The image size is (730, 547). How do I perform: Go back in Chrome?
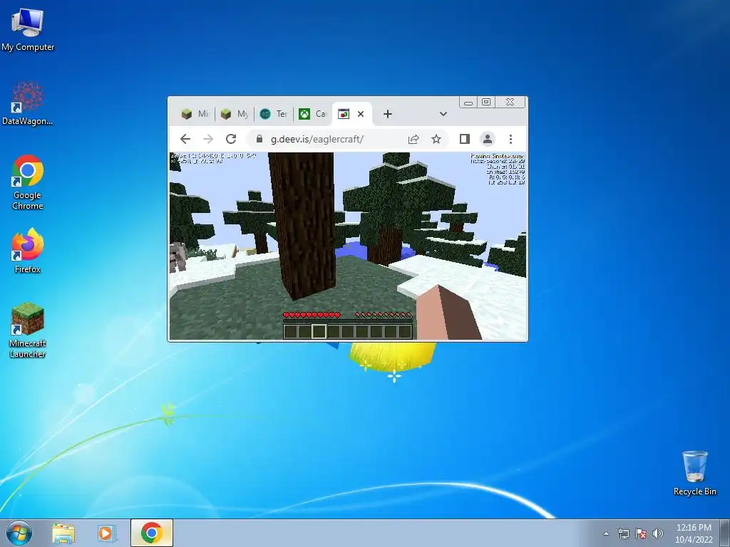click(185, 139)
